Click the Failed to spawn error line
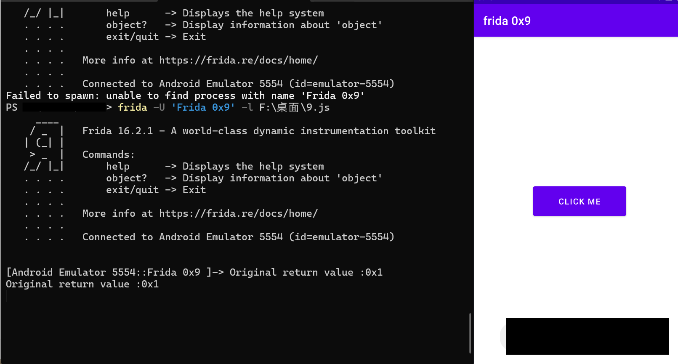Image resolution: width=678 pixels, height=364 pixels. point(185,96)
